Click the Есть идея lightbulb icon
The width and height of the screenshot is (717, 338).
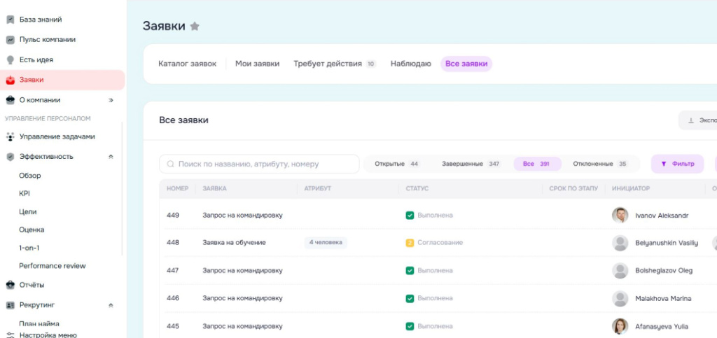10,60
